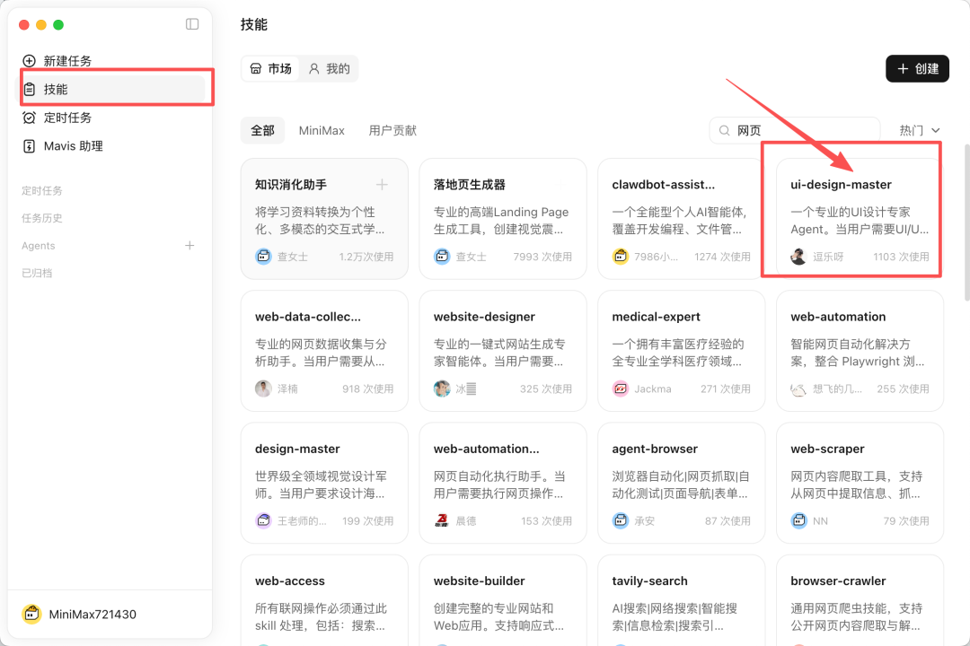970x646 pixels.
Task: Open the website-designer skill card title
Action: coord(484,317)
